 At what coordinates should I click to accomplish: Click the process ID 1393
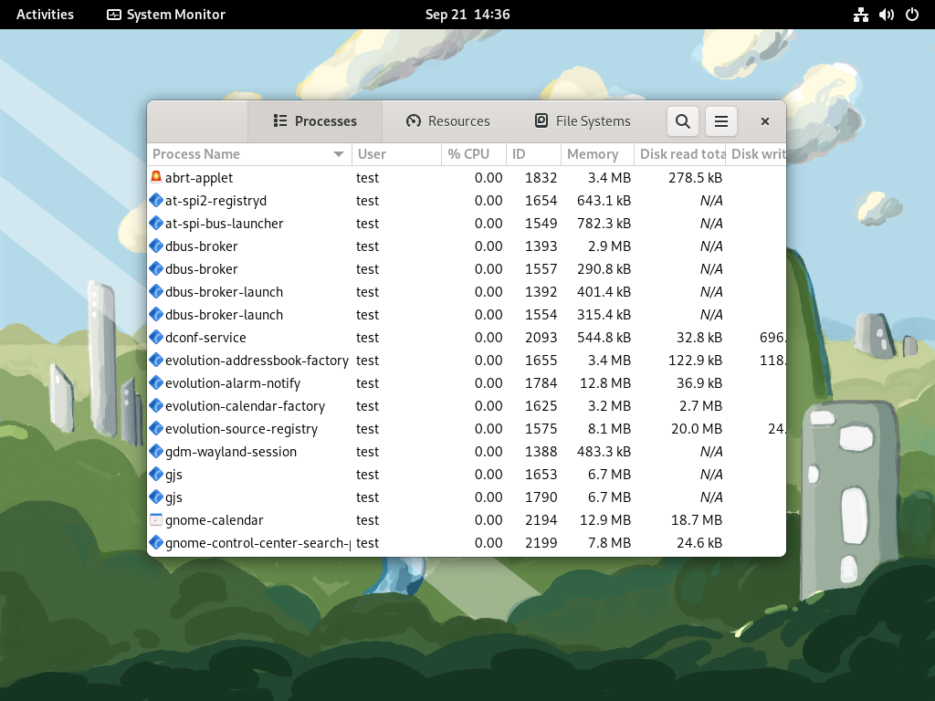pyautogui.click(x=541, y=246)
